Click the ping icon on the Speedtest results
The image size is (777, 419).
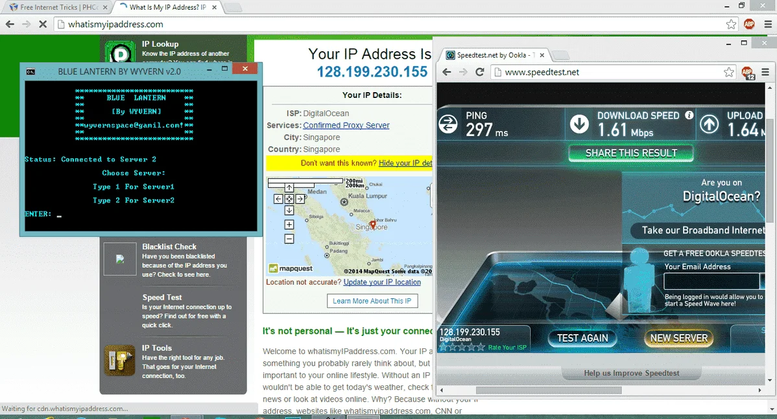click(448, 124)
